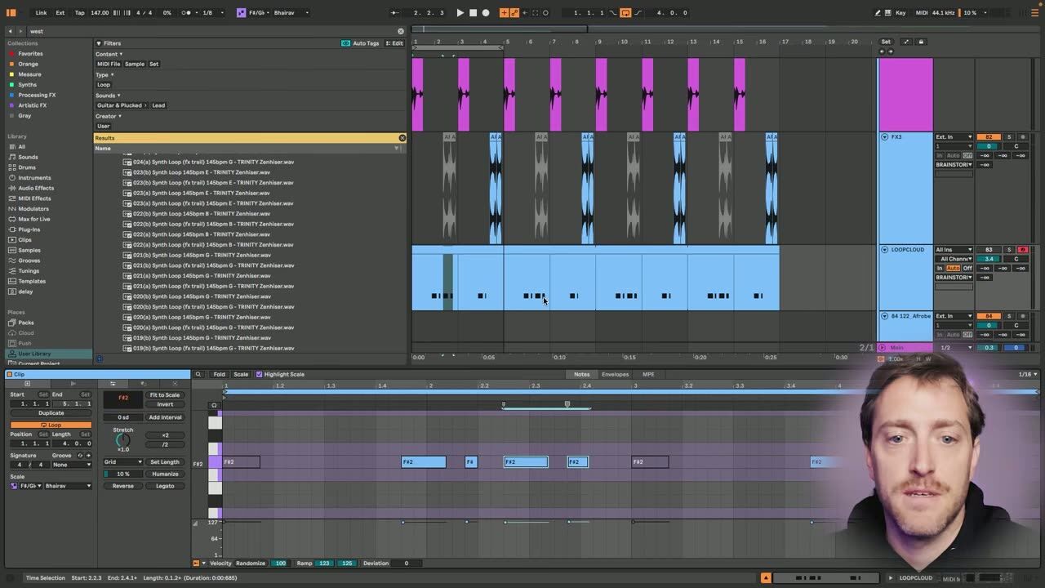Disarm the LOOPCLOUD track record button
This screenshot has width=1045, height=588.
1022,250
